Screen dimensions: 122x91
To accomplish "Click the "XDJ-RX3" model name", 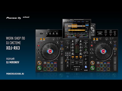I will pos(13,48).
